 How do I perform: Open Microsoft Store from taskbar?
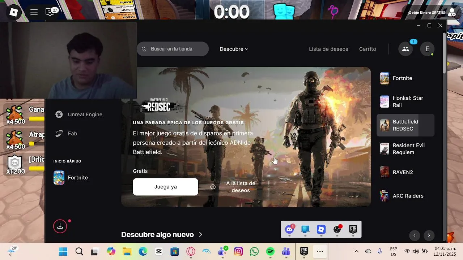[x=175, y=252]
